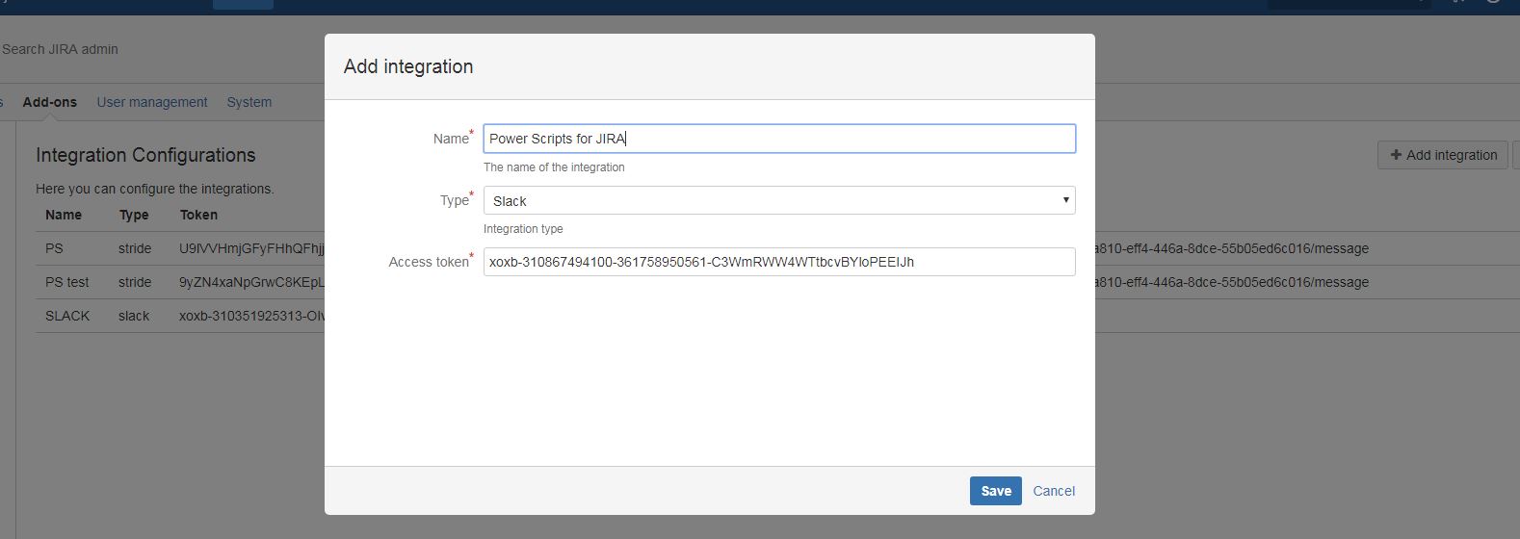1520x539 pixels.
Task: Click the Token column header
Action: 198,215
